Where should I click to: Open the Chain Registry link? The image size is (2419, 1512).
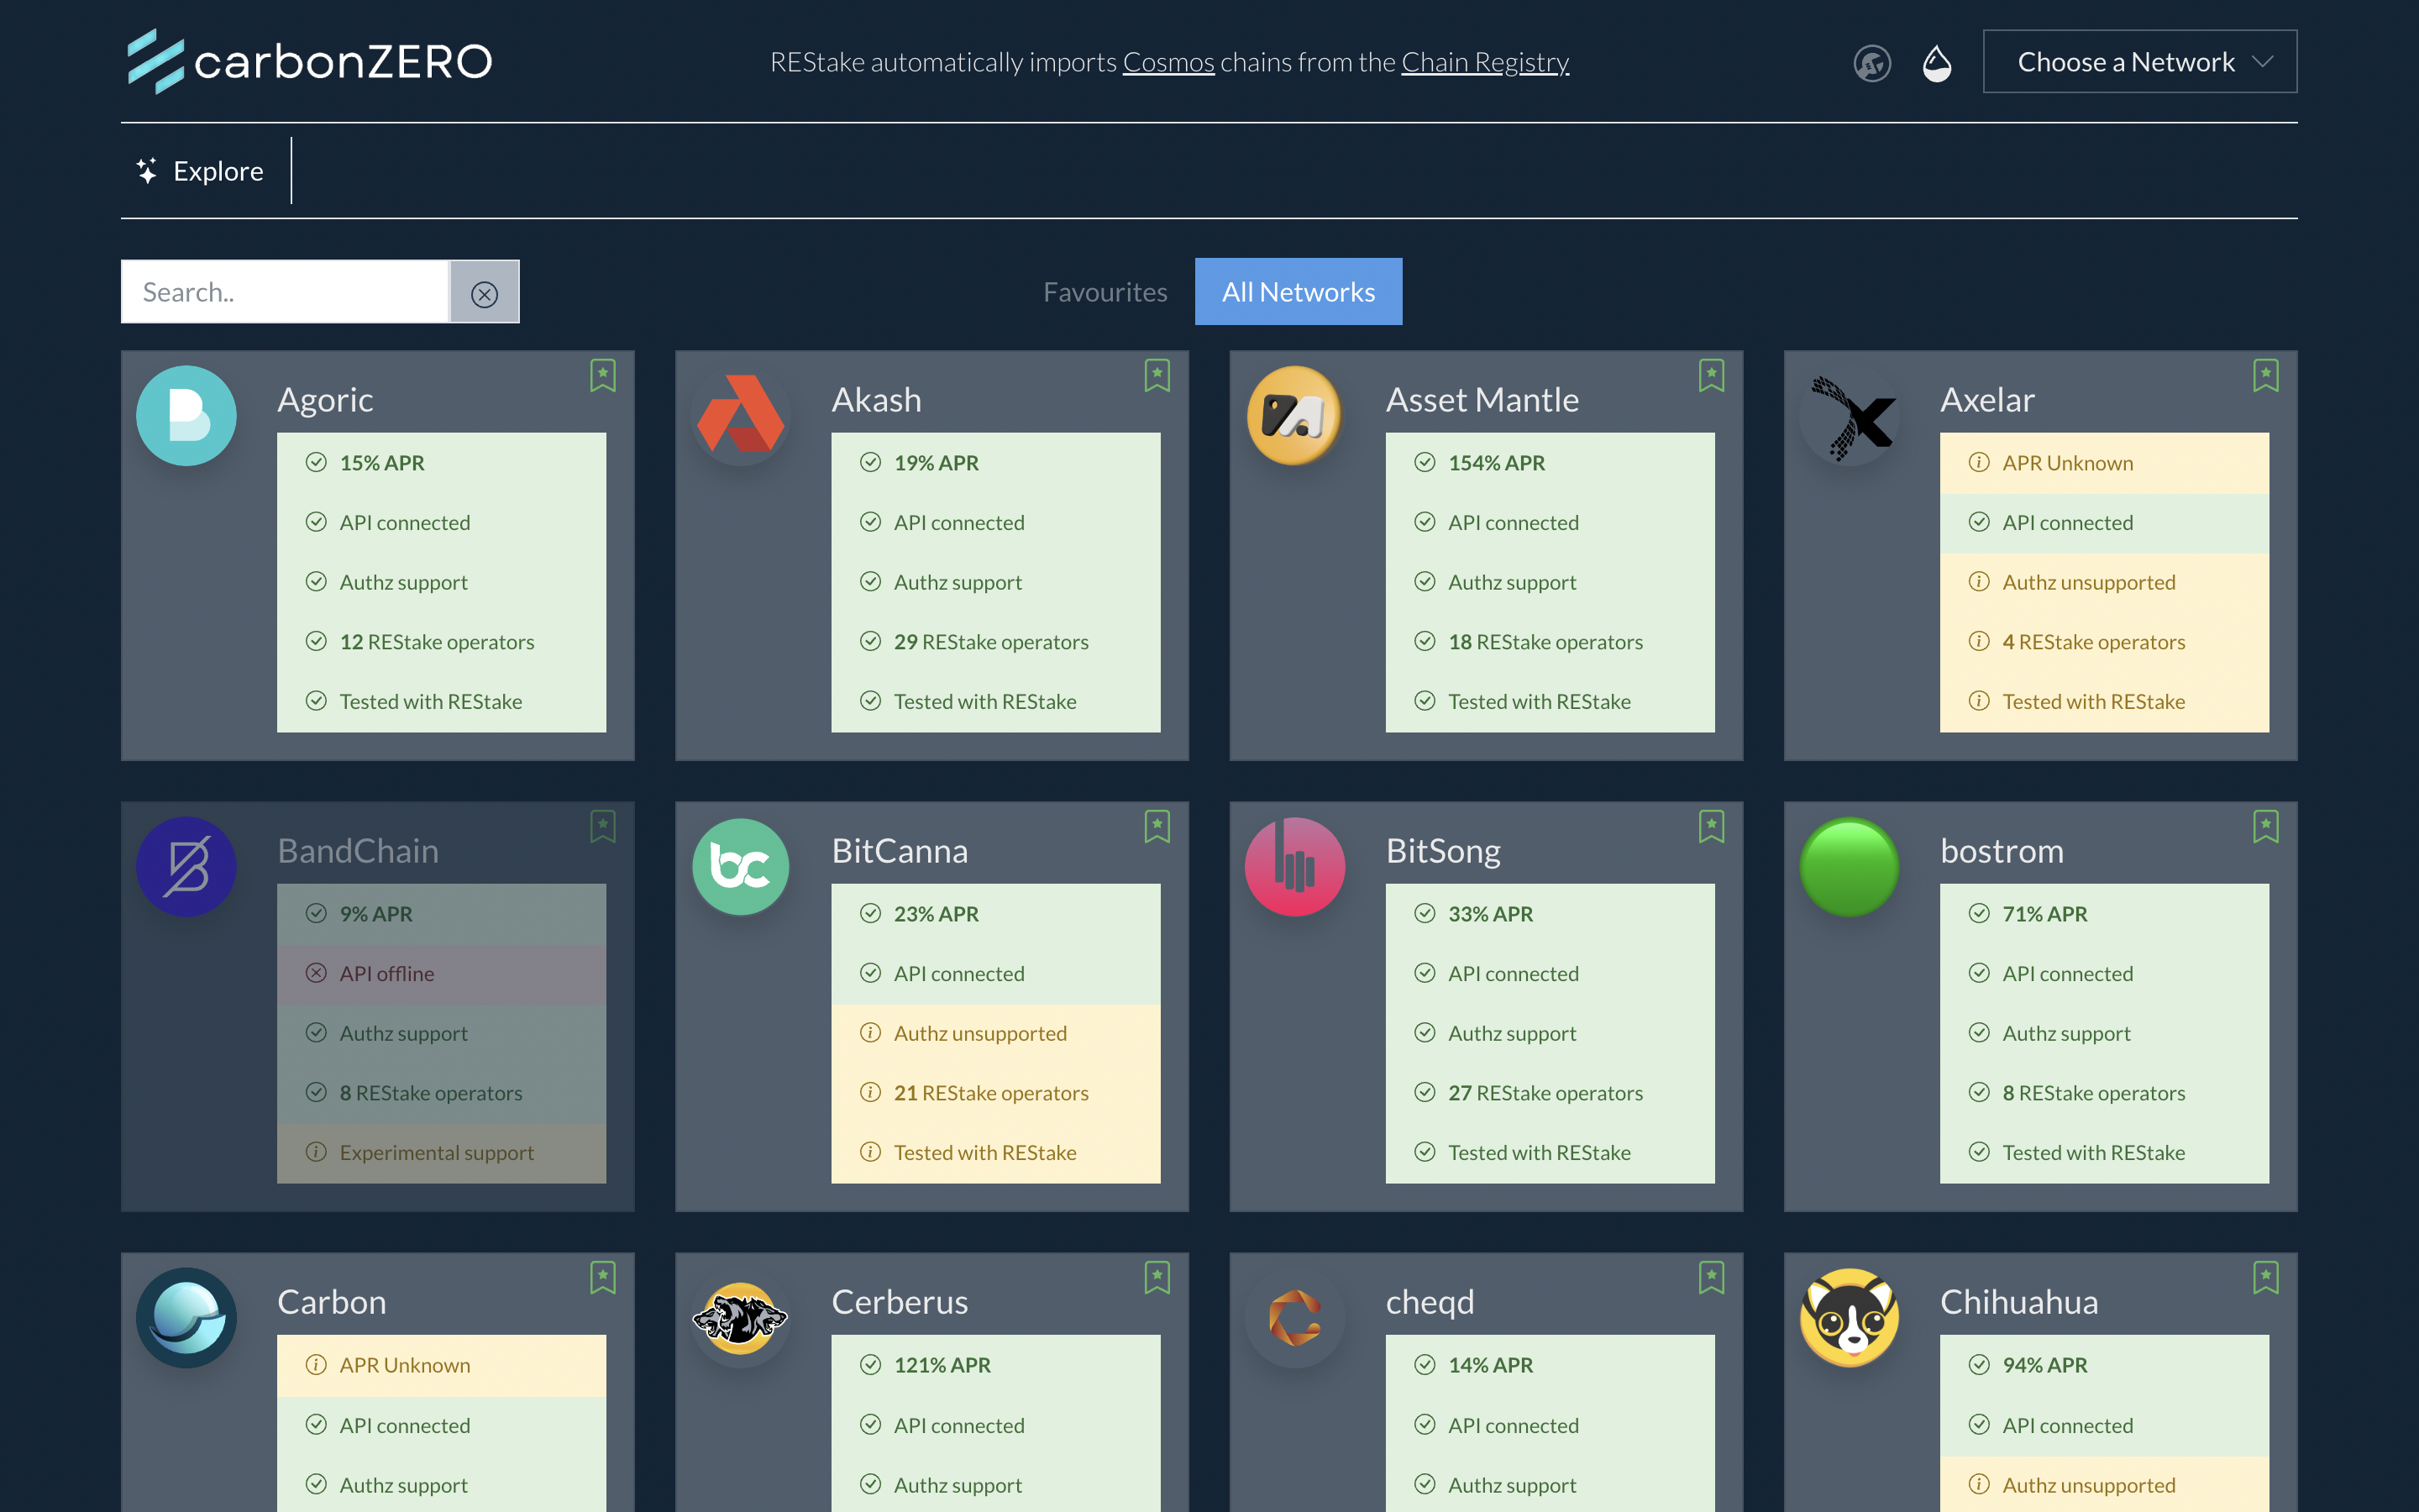click(x=1484, y=62)
